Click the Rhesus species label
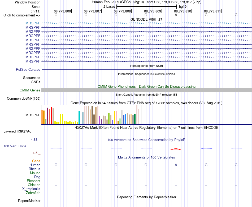The width and height of the screenshot is (252, 207). point(34,169)
